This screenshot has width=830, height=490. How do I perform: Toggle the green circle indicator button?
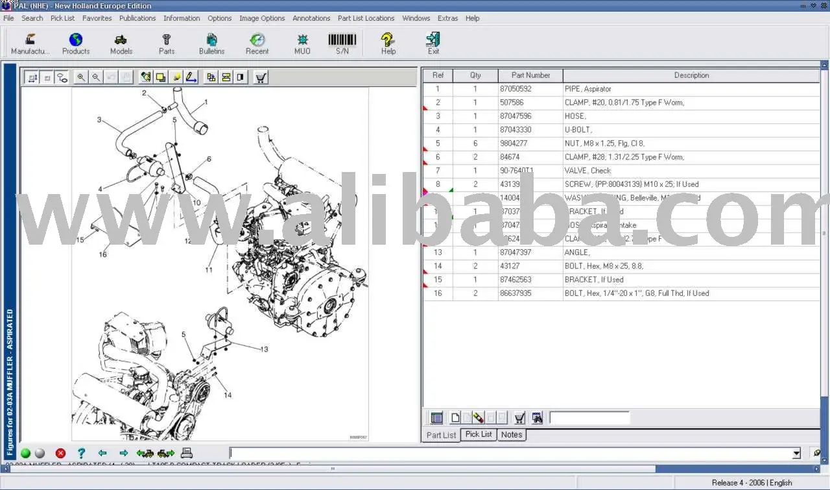(x=25, y=453)
